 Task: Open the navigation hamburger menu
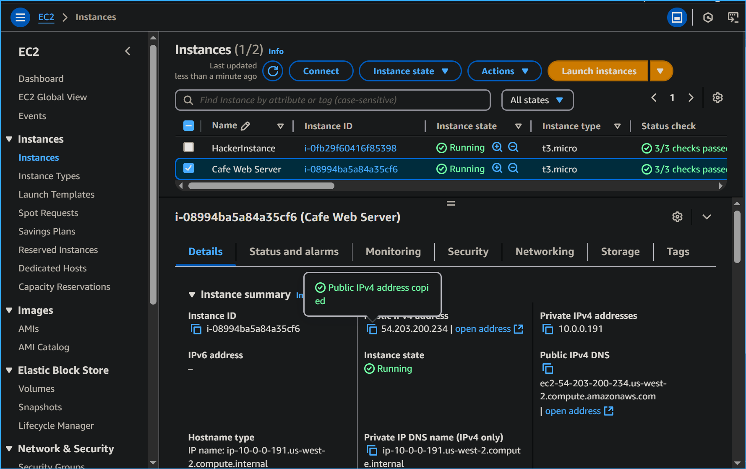(x=20, y=17)
